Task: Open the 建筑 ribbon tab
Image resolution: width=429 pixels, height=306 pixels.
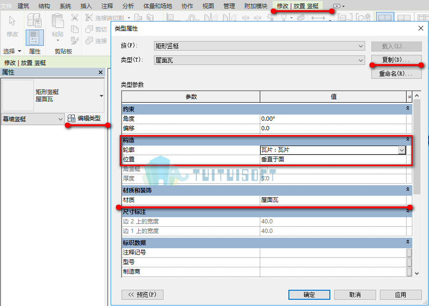Action: pos(23,6)
